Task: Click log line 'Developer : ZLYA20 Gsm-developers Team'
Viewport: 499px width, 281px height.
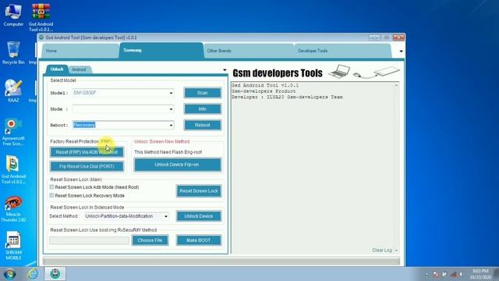Action: tap(287, 97)
